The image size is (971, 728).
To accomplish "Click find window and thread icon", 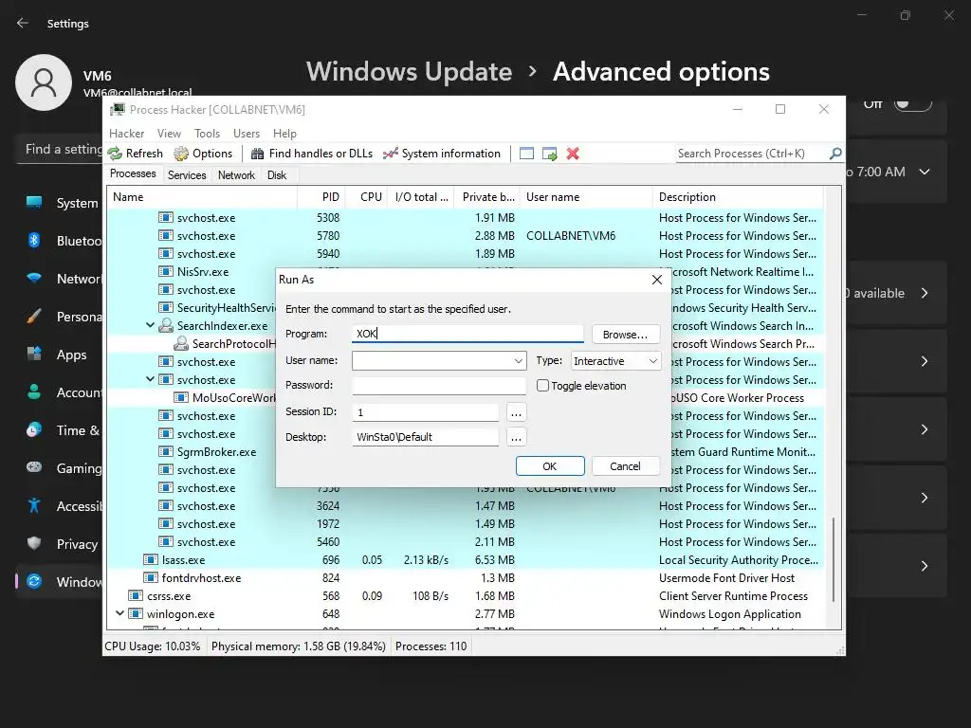I will pyautogui.click(x=549, y=154).
